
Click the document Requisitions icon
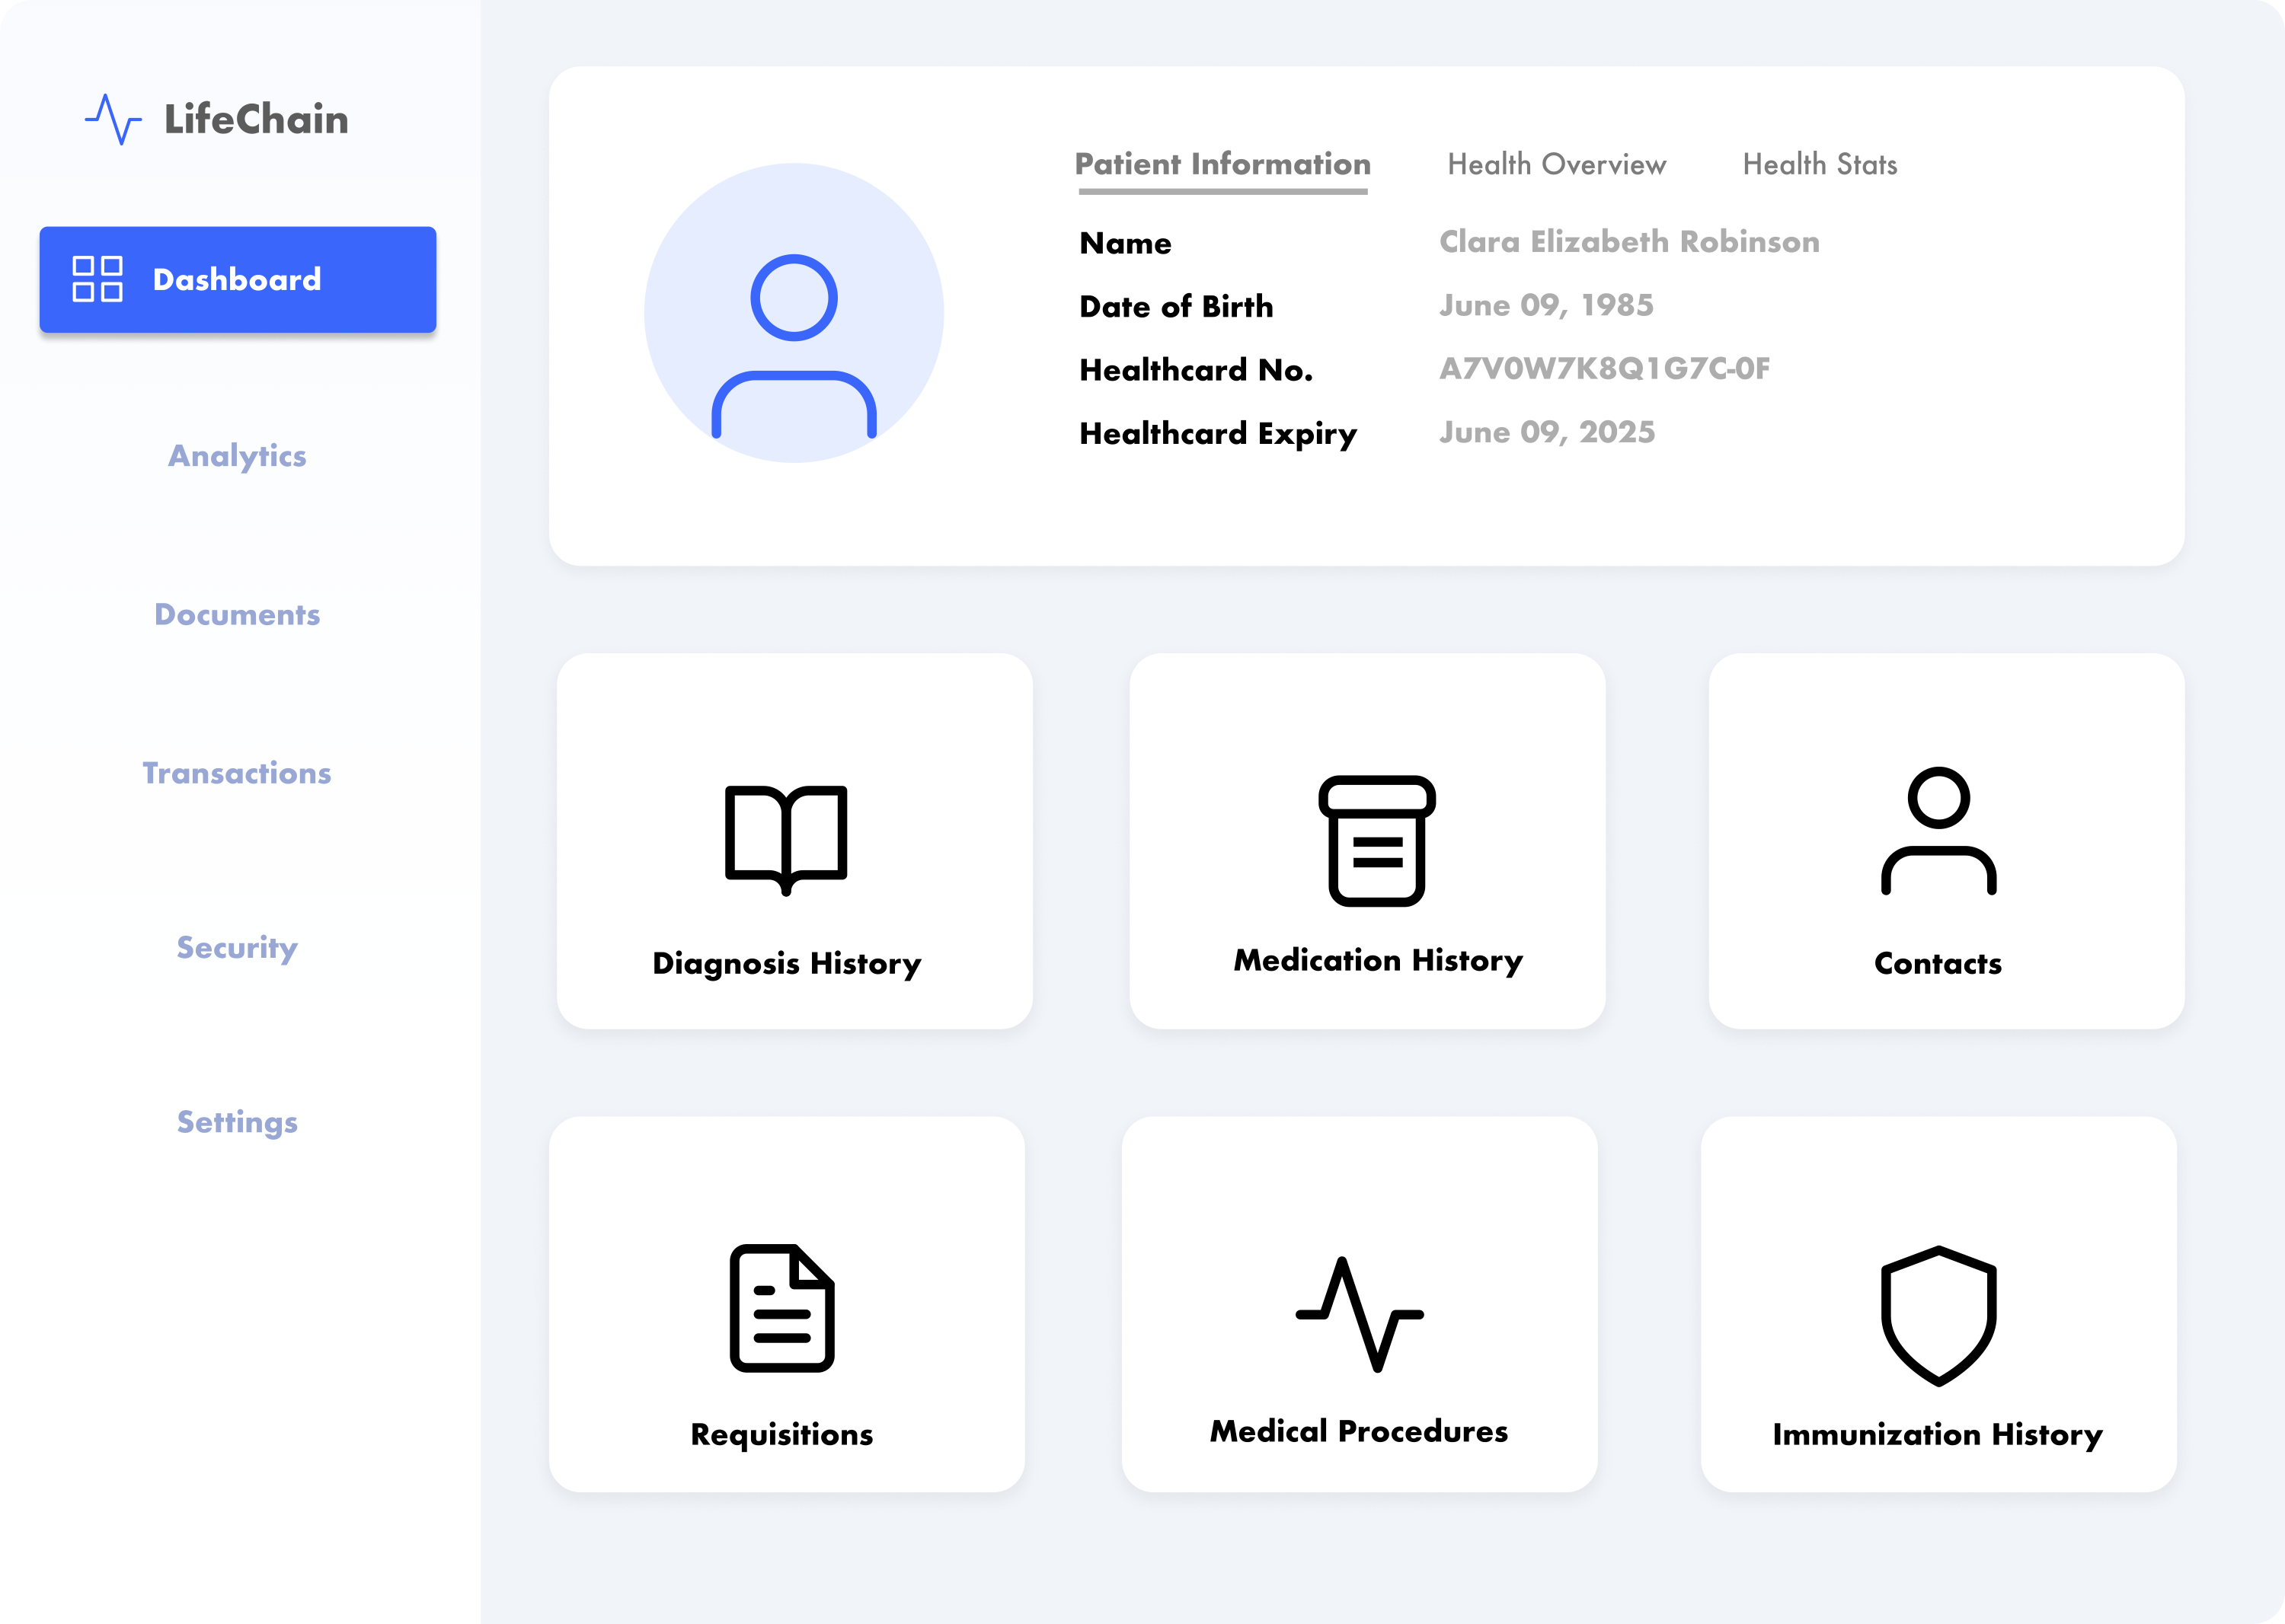point(781,1308)
